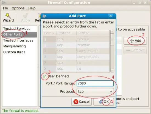Image resolution: width=151 pixels, height=114 pixels.
Task: Select the port 1 tcp tcpmux row
Action: [76, 39]
